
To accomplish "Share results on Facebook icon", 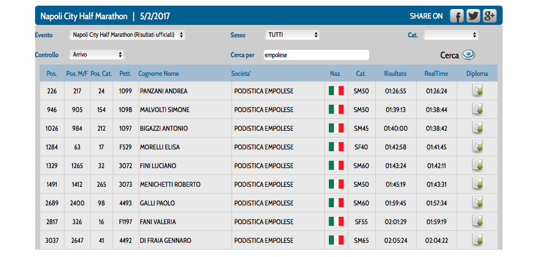I will pos(456,16).
